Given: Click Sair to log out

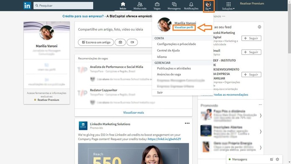Looking at the screenshot, I should (160, 92).
